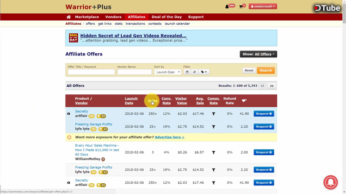Request the last Secretly offer
The width and height of the screenshot is (346, 194).
[264, 183]
